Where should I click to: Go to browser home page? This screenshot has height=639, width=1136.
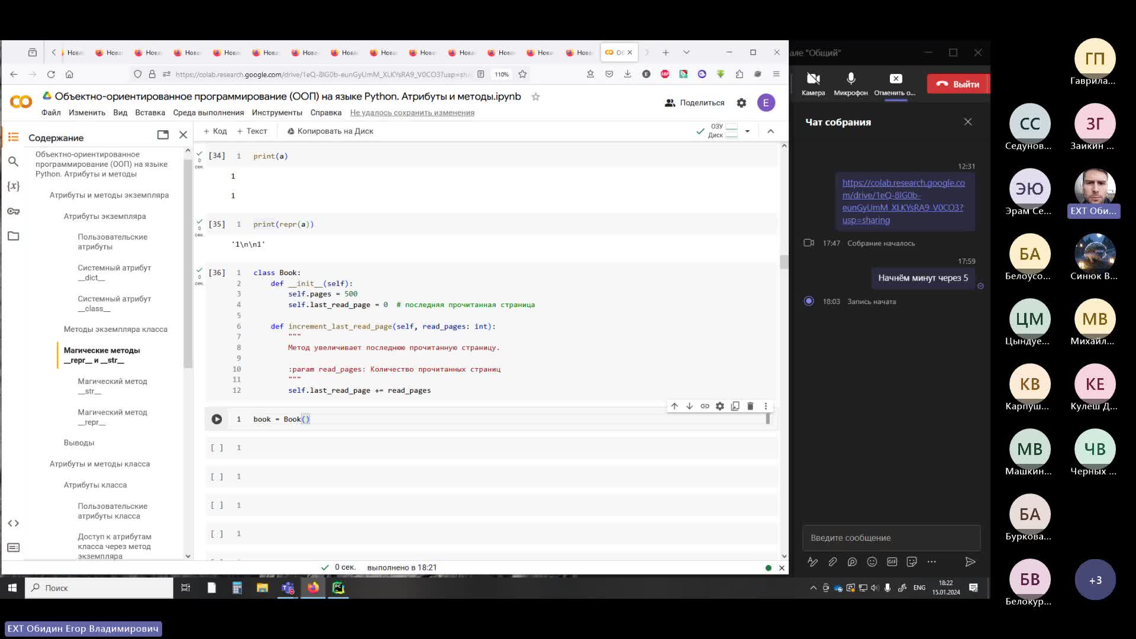pyautogui.click(x=69, y=74)
